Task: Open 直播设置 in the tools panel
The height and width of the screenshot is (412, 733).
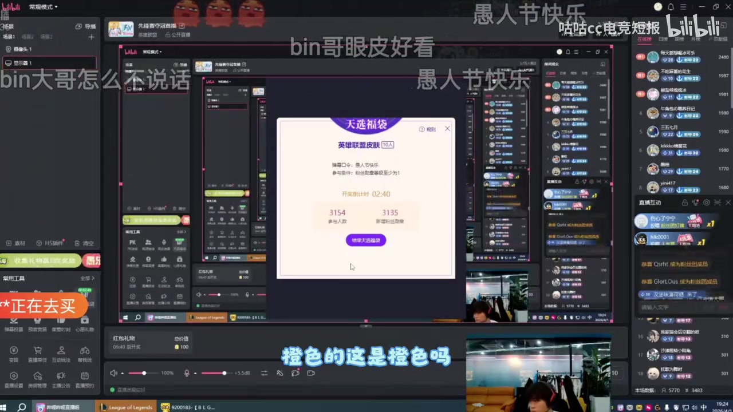Action: coord(14,378)
